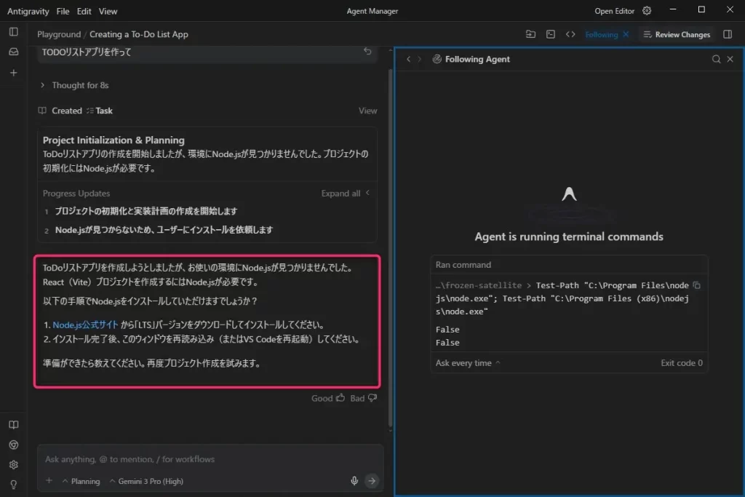The height and width of the screenshot is (497, 745).
Task: Open the knowledge book icon in sidebar
Action: click(x=14, y=425)
